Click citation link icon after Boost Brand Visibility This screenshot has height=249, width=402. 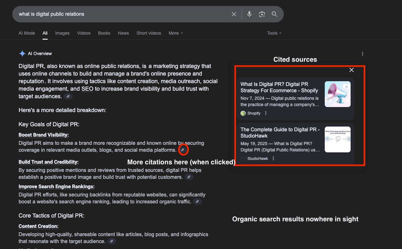click(183, 150)
